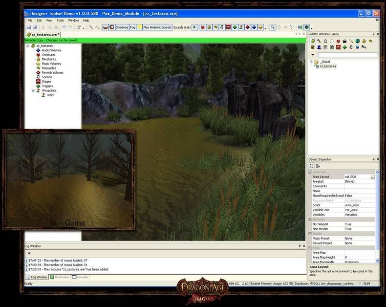The width and height of the screenshot is (386, 307).
Task: Toggle the Shadows display button
Action: [x=122, y=27]
